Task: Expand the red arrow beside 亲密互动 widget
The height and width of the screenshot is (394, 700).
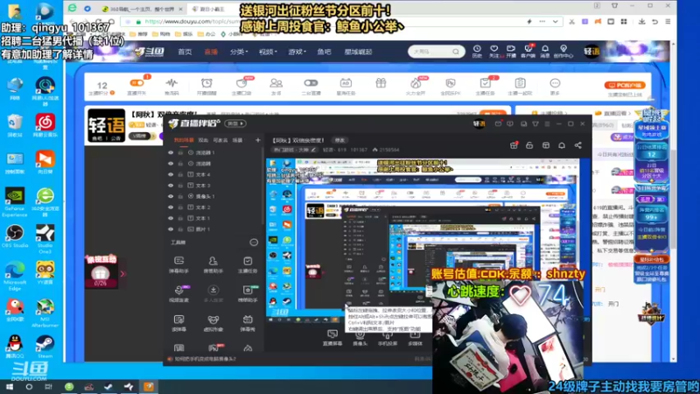Action: pyautogui.click(x=122, y=274)
